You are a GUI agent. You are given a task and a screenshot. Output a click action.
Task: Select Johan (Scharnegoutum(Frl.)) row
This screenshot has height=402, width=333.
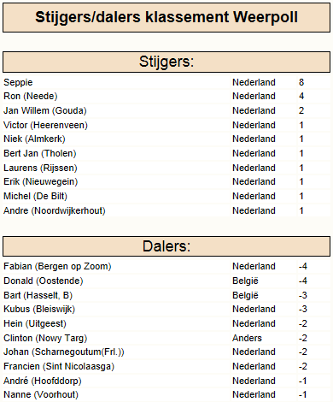[166, 352]
